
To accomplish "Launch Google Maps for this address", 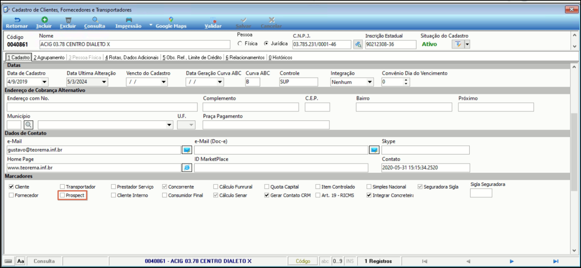I will (x=171, y=23).
